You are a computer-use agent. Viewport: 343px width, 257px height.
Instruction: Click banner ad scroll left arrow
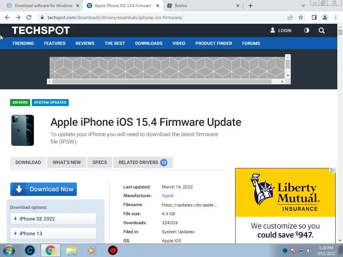tap(50, 82)
